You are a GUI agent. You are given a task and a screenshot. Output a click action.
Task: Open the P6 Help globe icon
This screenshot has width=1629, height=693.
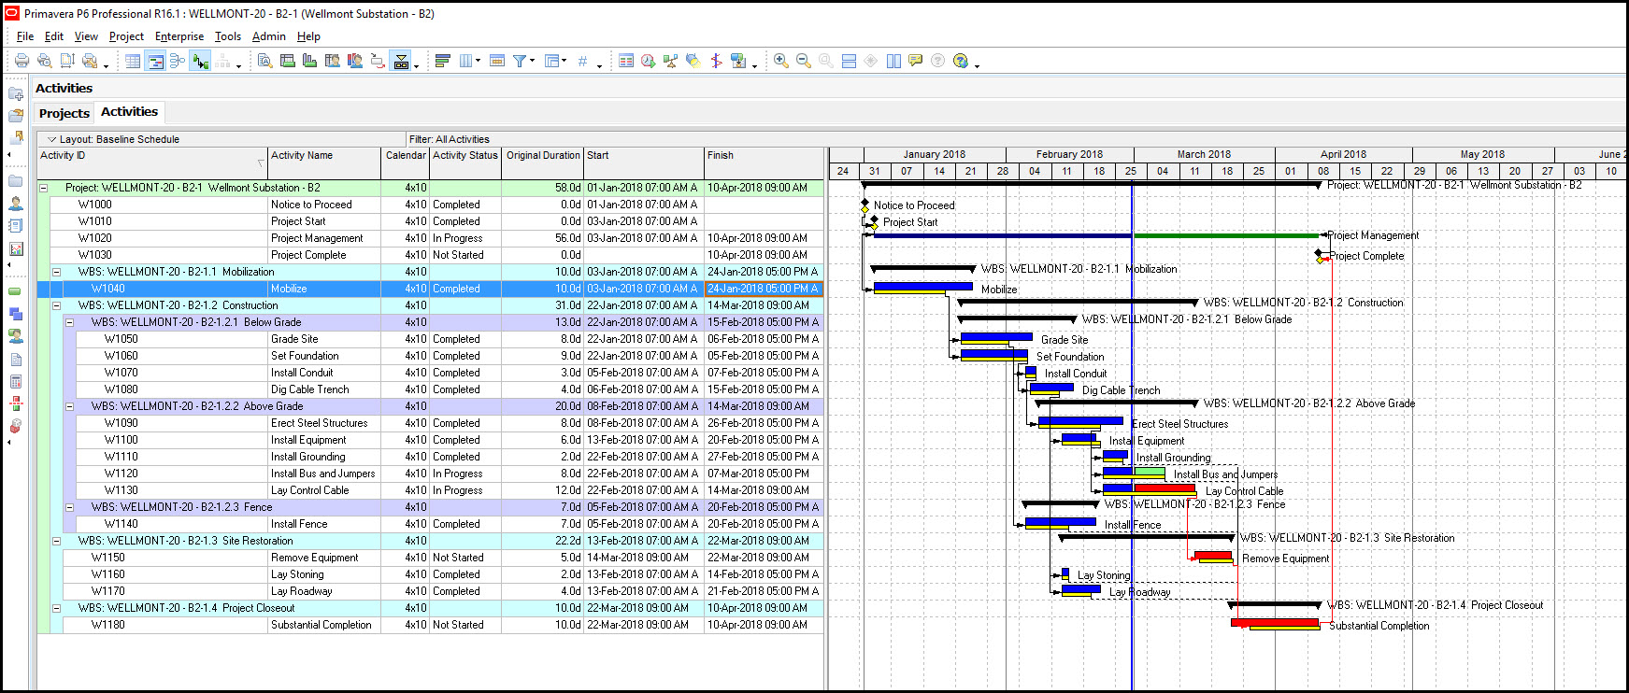tap(961, 61)
